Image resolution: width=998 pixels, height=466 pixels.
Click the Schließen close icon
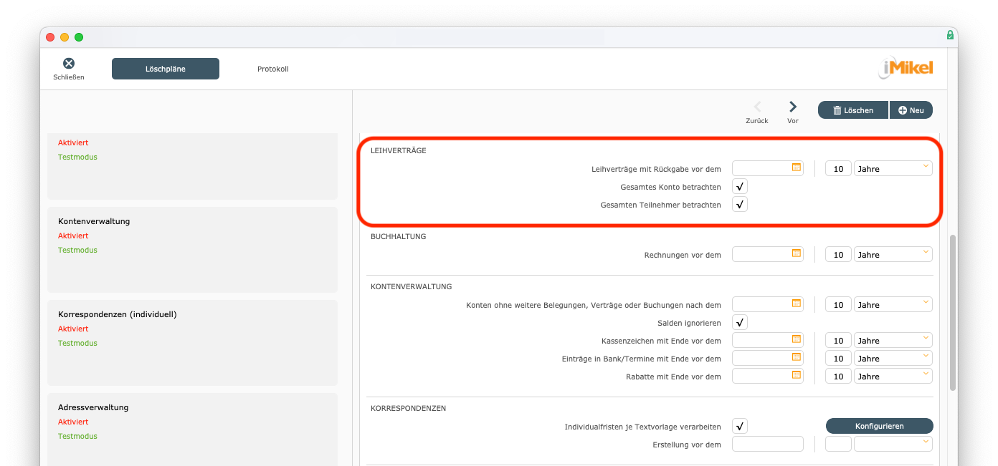pos(68,64)
